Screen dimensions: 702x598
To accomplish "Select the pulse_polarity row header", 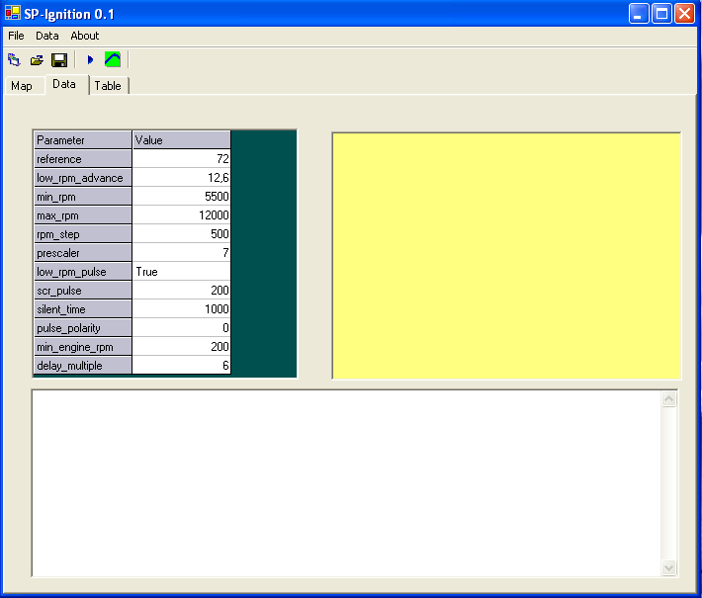I will pyautogui.click(x=83, y=328).
